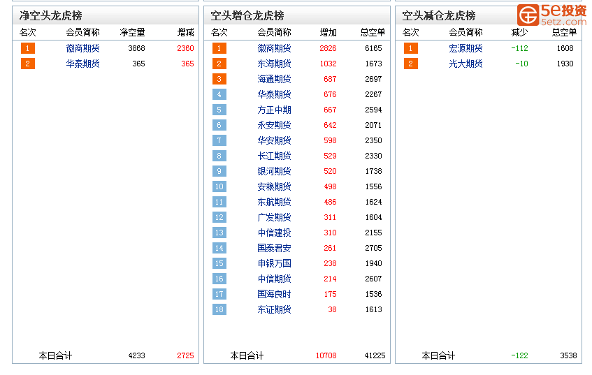Open 华安期货 member link
The height and width of the screenshot is (375, 592).
[274, 141]
